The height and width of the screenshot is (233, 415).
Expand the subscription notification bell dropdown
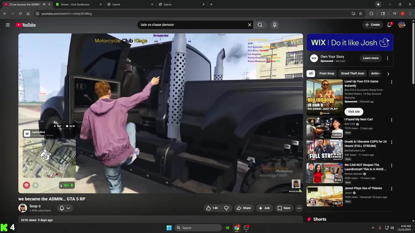pyautogui.click(x=65, y=208)
